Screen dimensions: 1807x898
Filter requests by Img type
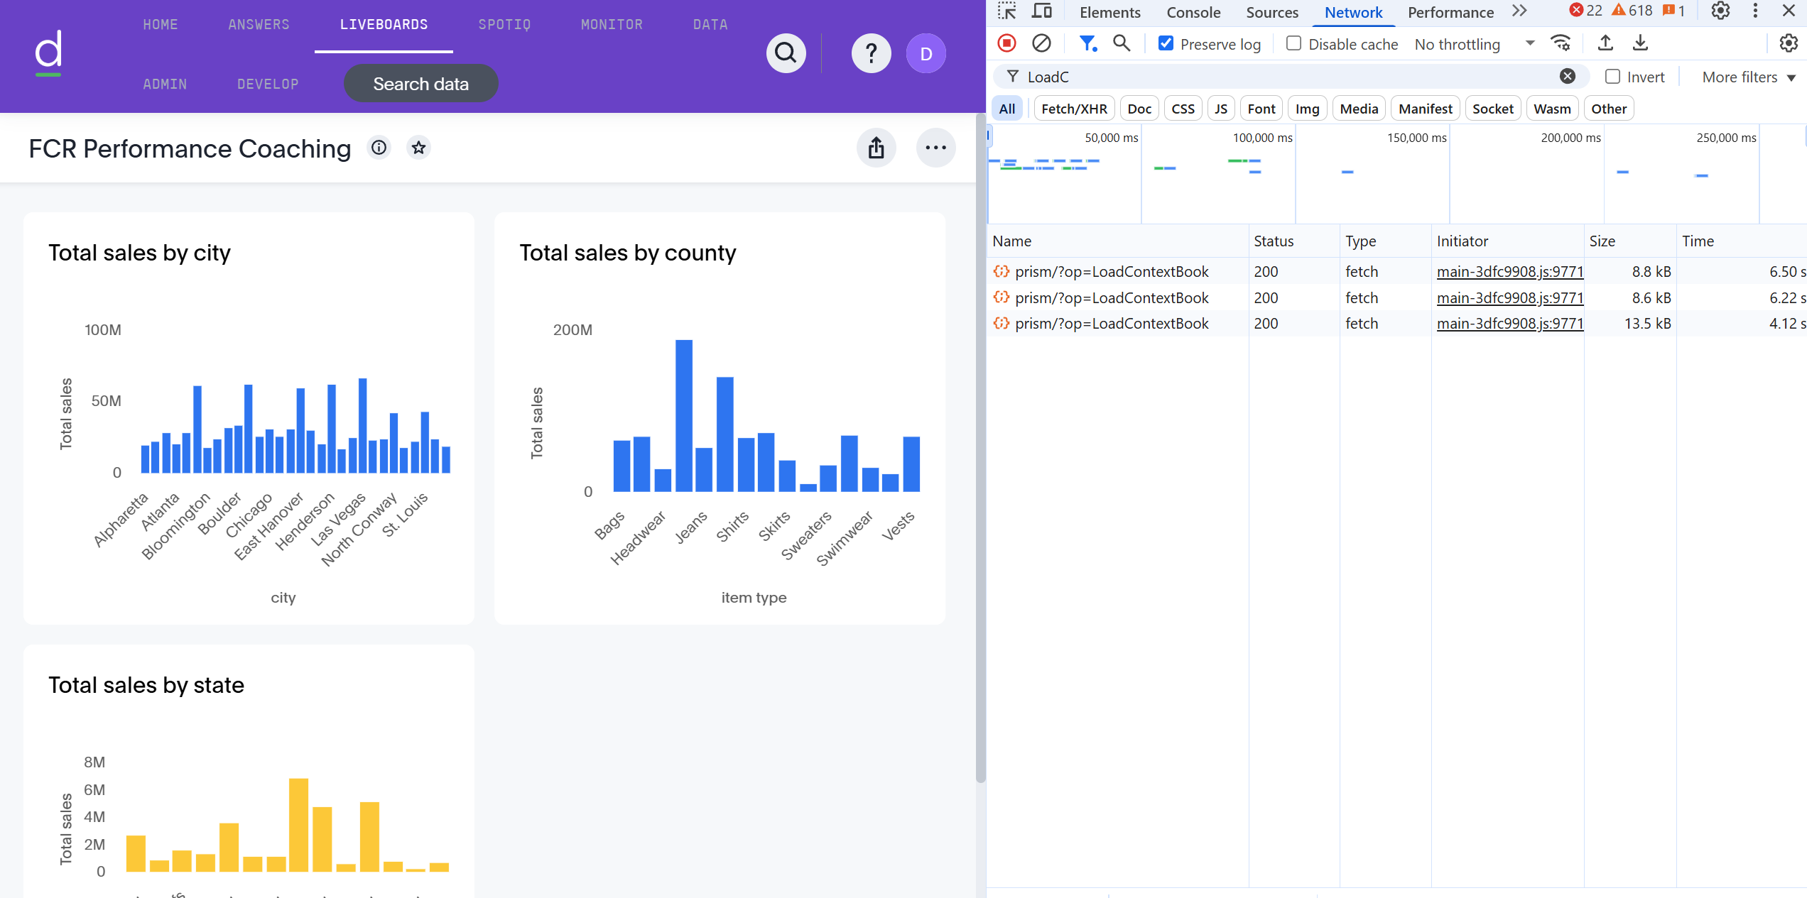(1307, 109)
